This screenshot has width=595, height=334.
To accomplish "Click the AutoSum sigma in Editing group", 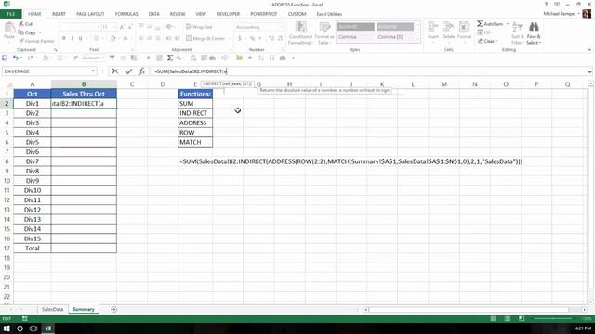I will coord(480,24).
